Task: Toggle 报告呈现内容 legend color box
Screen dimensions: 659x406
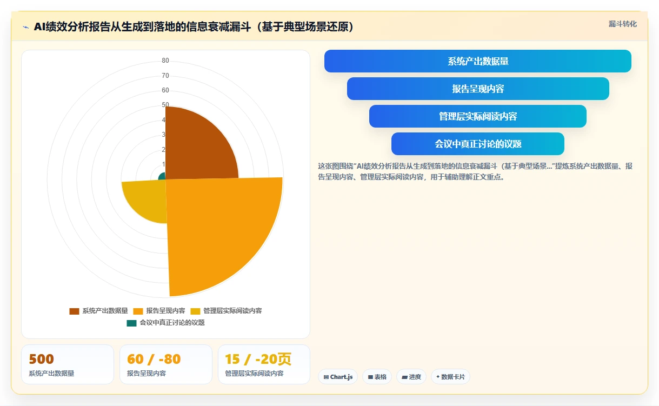Action: click(x=138, y=311)
